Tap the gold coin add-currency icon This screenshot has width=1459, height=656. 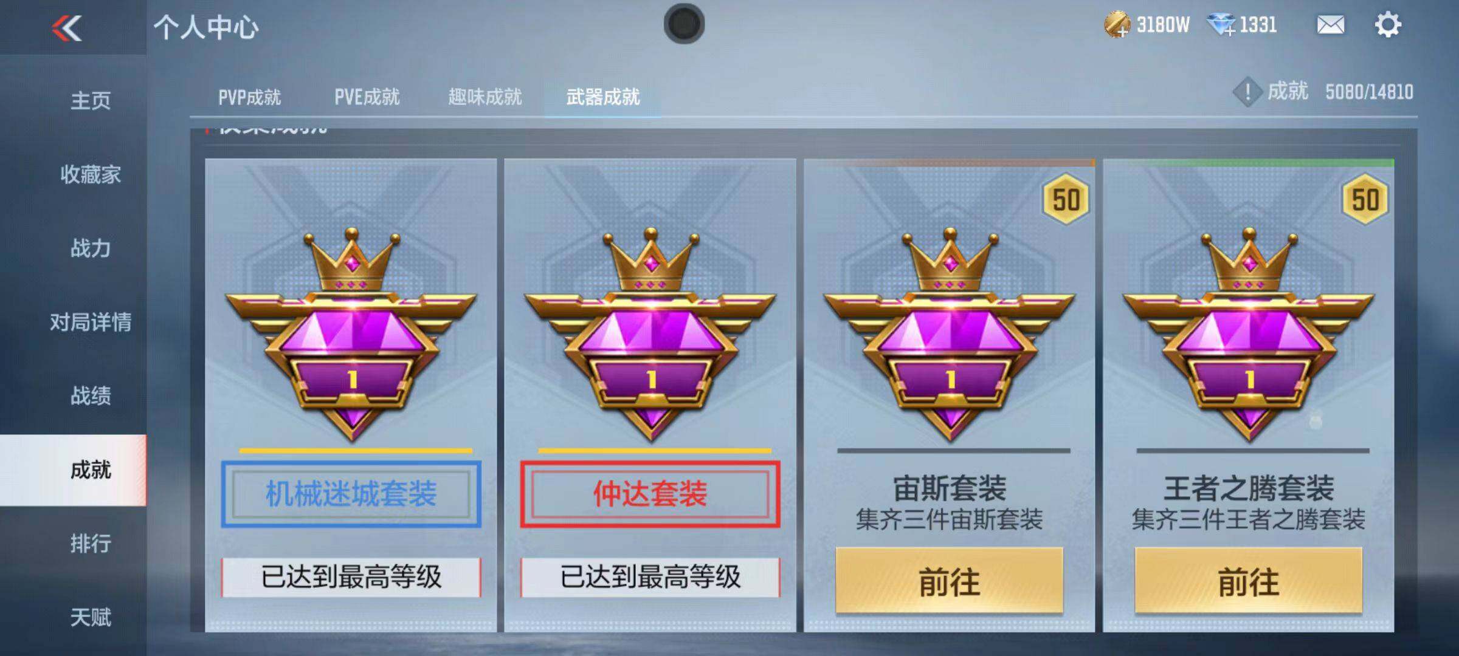(x=1117, y=26)
